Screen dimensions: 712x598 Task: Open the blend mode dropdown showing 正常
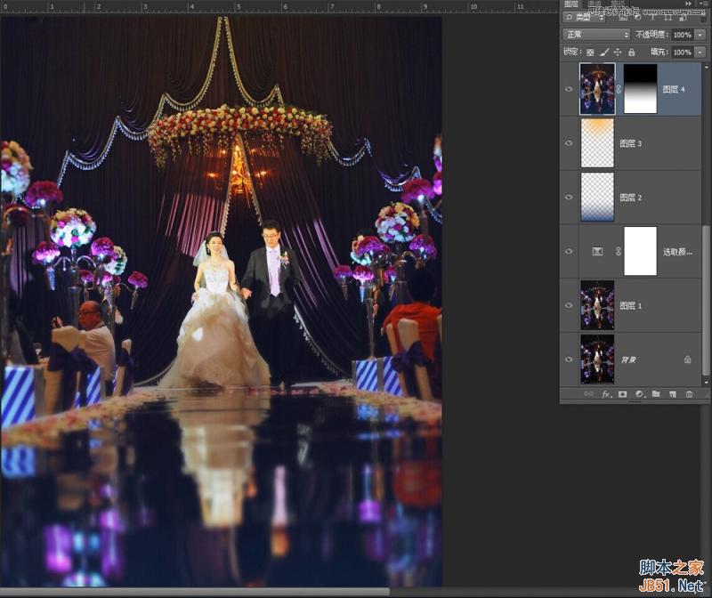pyautogui.click(x=596, y=34)
